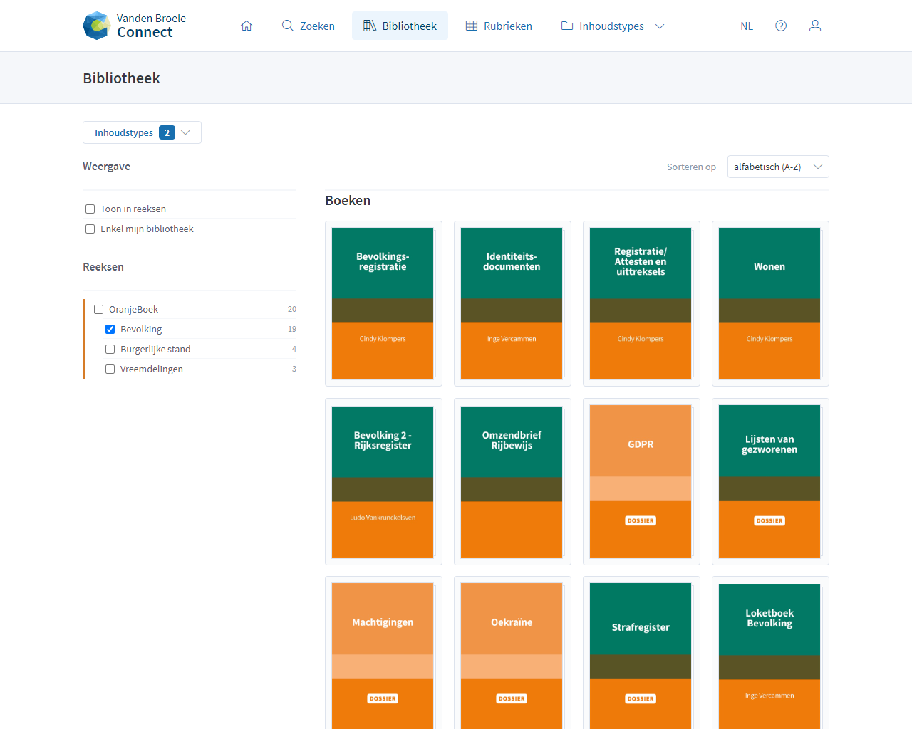Open the Oekraïne dossier cover
Image resolution: width=912 pixels, height=729 pixels.
click(x=512, y=653)
